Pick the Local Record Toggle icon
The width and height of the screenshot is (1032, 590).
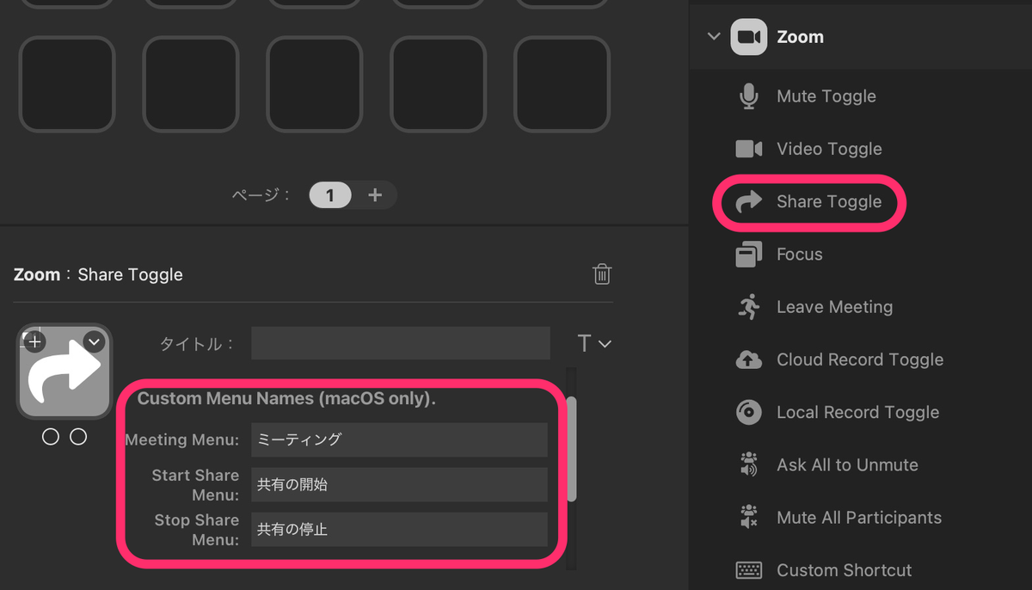[747, 412]
